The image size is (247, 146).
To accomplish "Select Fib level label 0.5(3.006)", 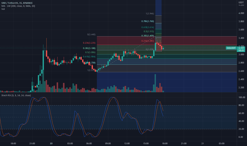I will pyautogui.click(x=90, y=52).
